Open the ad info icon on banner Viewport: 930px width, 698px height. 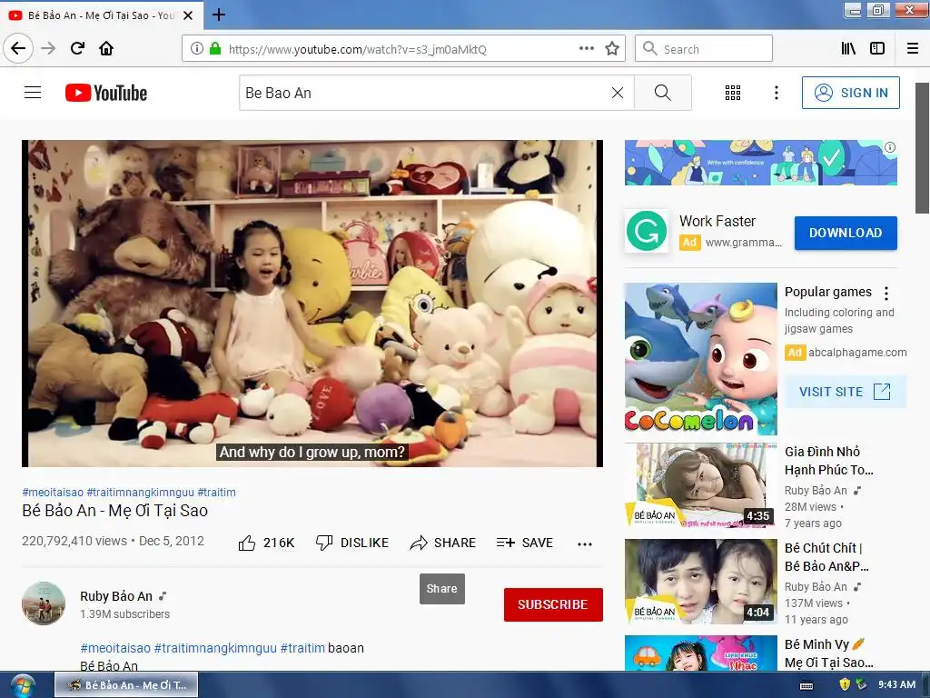point(890,147)
